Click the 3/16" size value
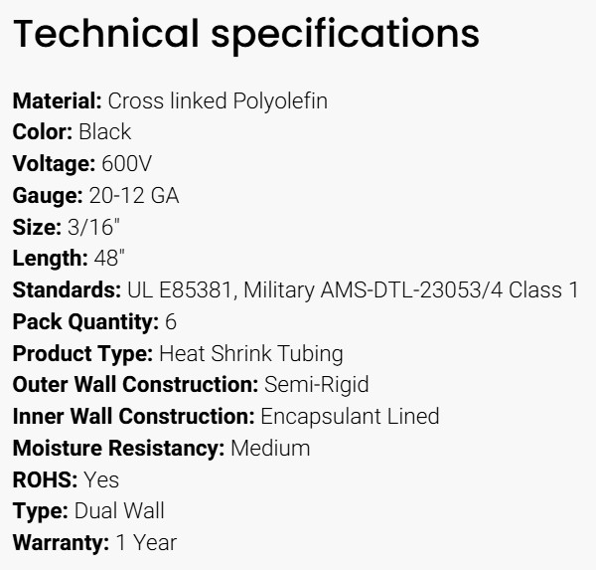The width and height of the screenshot is (596, 570). [81, 227]
